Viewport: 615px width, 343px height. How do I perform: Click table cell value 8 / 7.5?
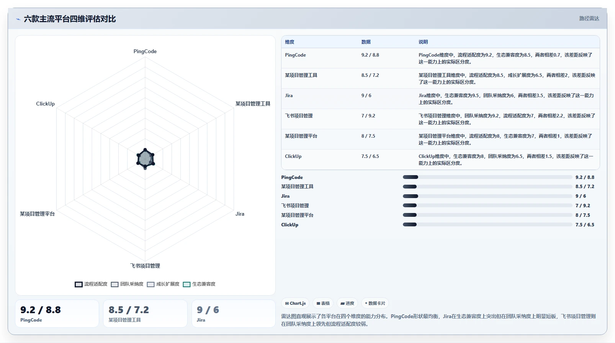(x=368, y=136)
